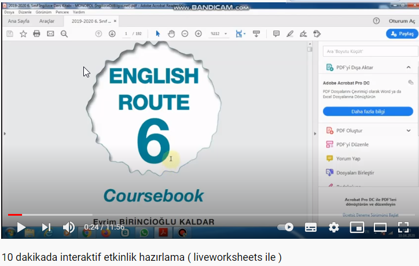Image resolution: width=419 pixels, height=266 pixels.
Task: Click the copy icon beside Adobe Acrobat Pro DC
Action: pos(411,82)
